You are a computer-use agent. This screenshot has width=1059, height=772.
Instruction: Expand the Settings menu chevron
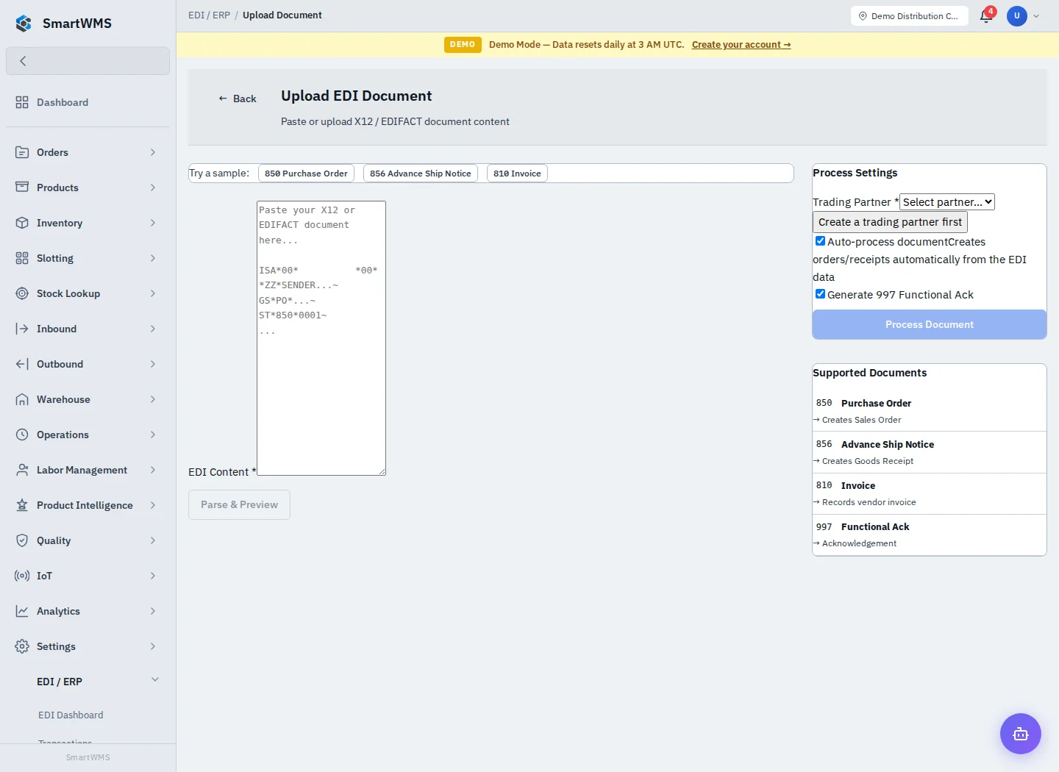pyautogui.click(x=153, y=646)
